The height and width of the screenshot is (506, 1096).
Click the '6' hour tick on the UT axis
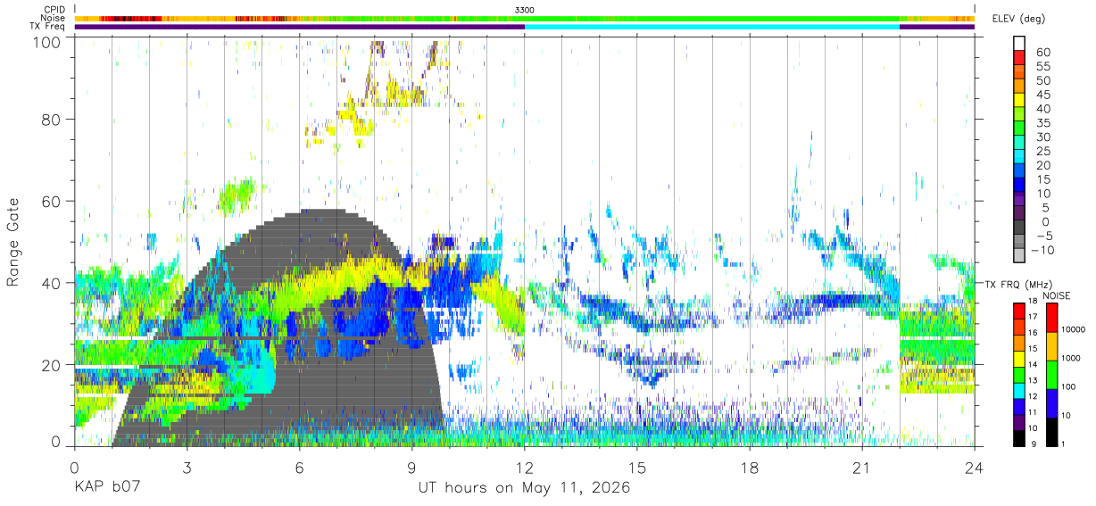[299, 467]
